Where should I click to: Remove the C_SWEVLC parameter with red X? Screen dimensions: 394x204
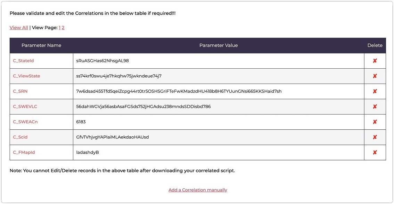375,107
